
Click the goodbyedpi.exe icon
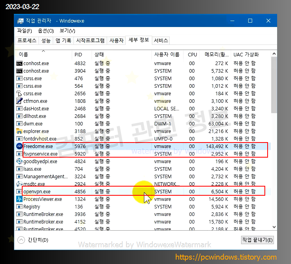click(x=19, y=161)
